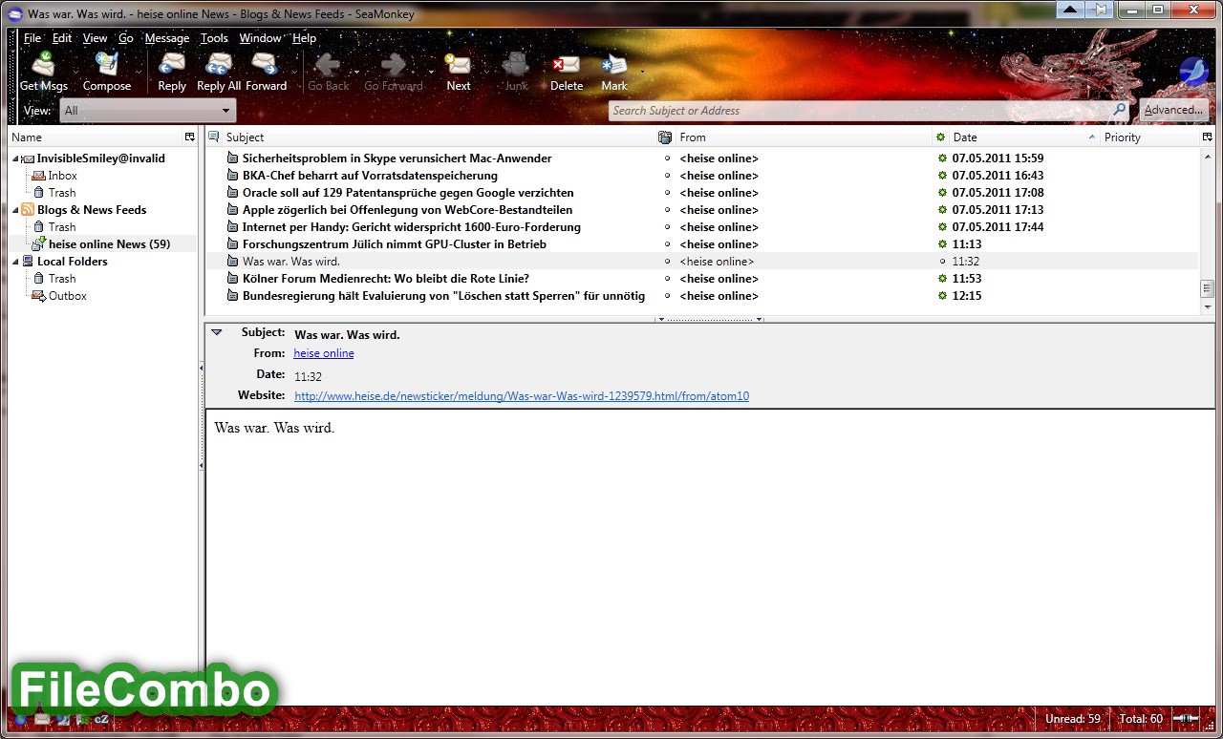Click the magnifier icon in search box
This screenshot has width=1223, height=739.
1120,110
